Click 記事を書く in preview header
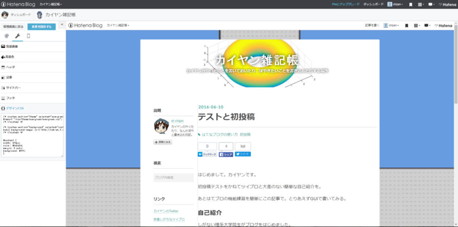The image size is (458, 227). (x=372, y=25)
